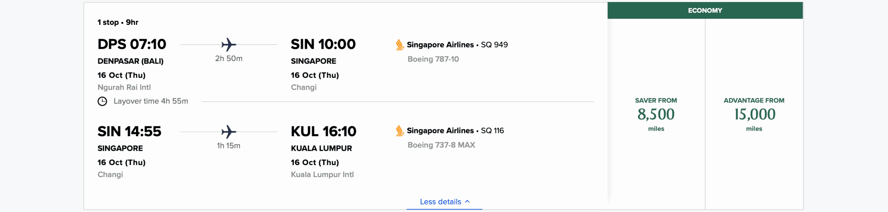Select the Saver 8,500 miles fare
The height and width of the screenshot is (212, 888).
click(x=656, y=114)
